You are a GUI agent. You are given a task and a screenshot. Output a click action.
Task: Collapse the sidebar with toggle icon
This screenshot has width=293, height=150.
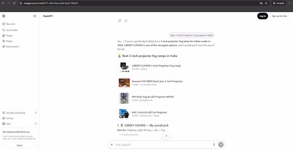tap(35, 16)
